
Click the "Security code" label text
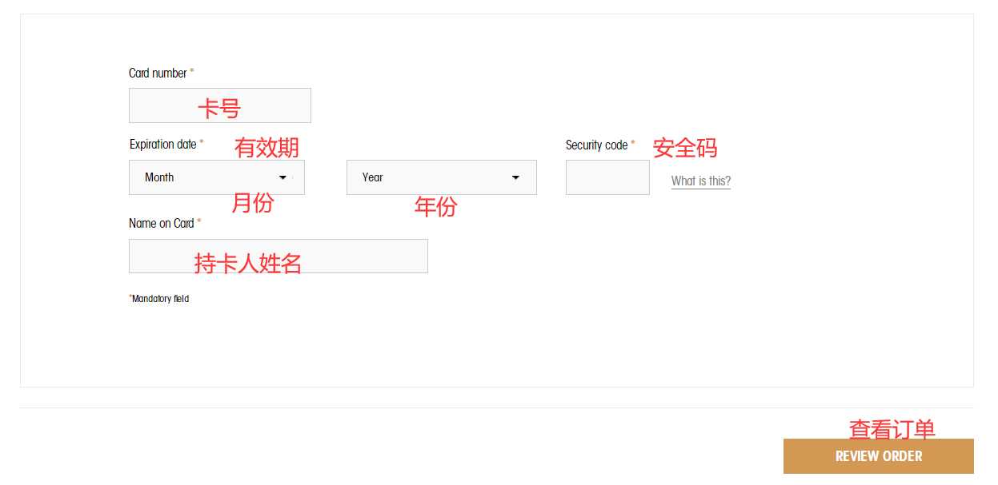[596, 145]
